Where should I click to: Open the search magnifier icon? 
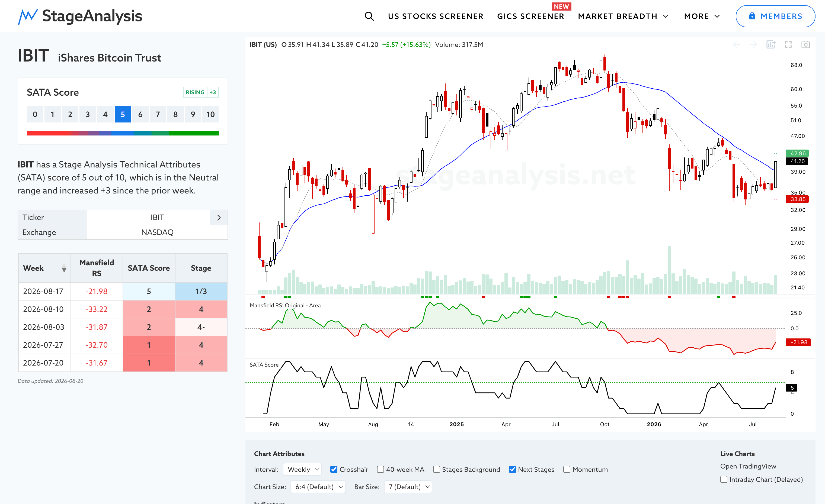[x=369, y=16]
